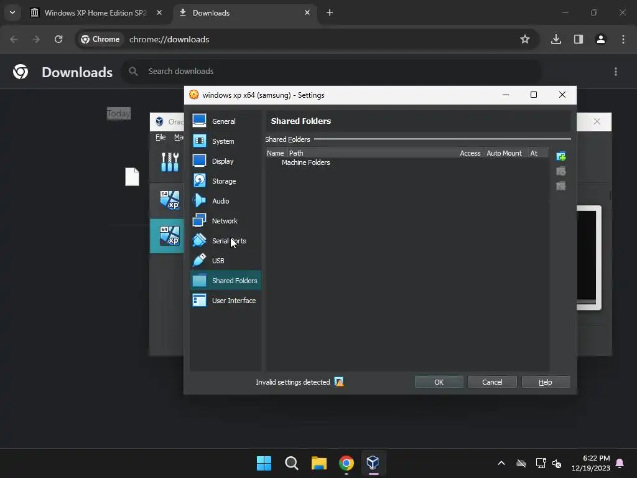This screenshot has height=478, width=637.
Task: Click OK in Settings dialog
Action: [439, 382]
